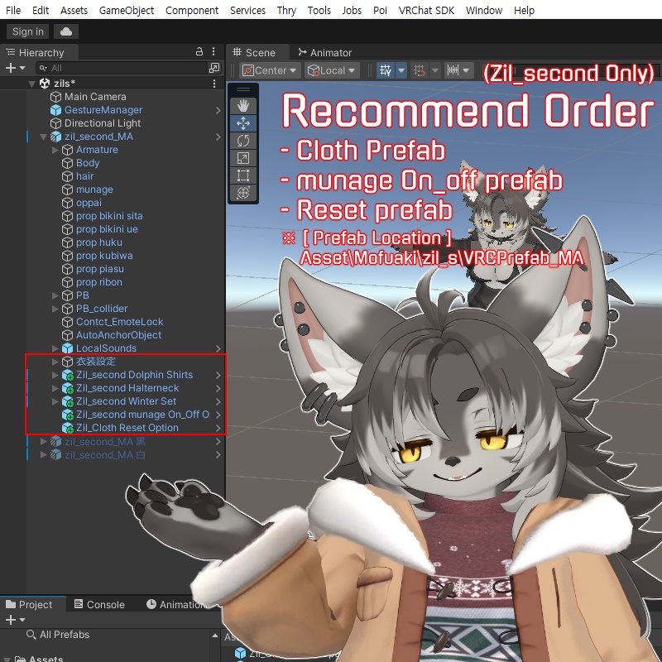662x662 pixels.
Task: Select the combined Transform tool
Action: click(x=243, y=193)
